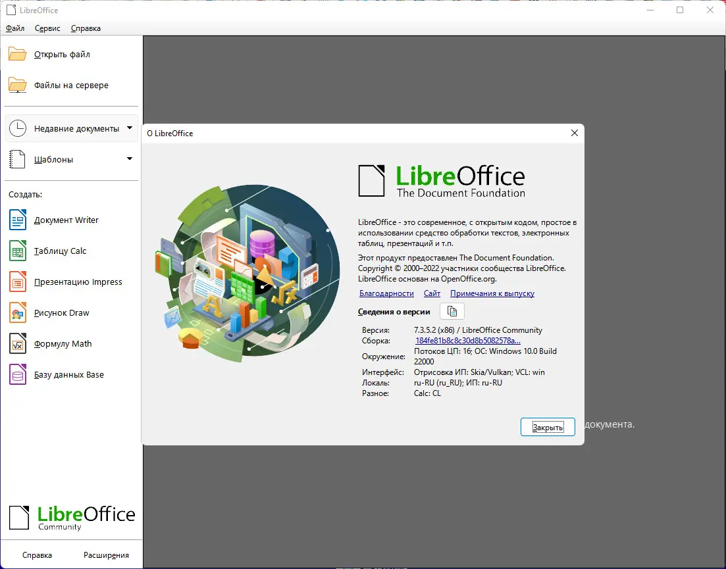Create a new Writer document
Viewport: 726px width, 569px height.
tap(19, 220)
